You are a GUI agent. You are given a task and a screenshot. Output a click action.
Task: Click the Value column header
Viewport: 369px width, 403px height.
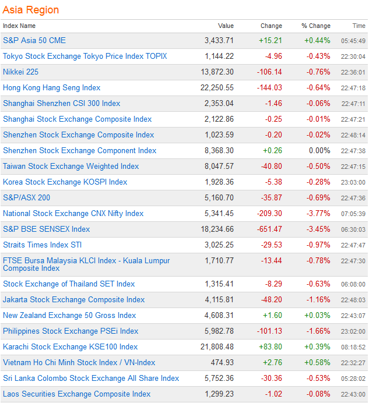click(226, 26)
